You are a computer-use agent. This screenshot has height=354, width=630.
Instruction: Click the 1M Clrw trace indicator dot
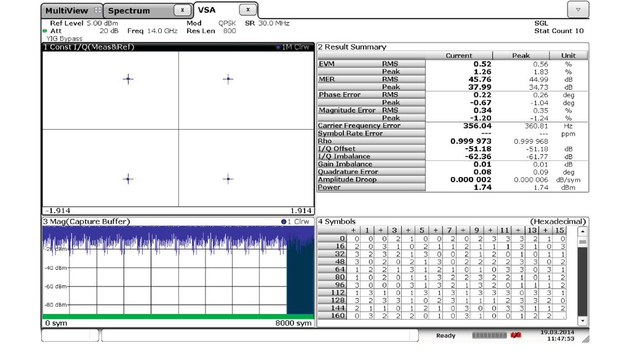279,47
